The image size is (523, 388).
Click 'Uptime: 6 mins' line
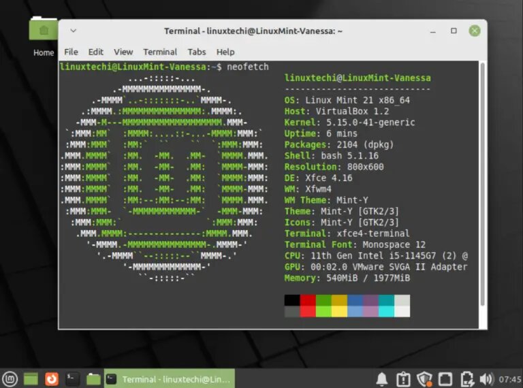pyautogui.click(x=321, y=133)
